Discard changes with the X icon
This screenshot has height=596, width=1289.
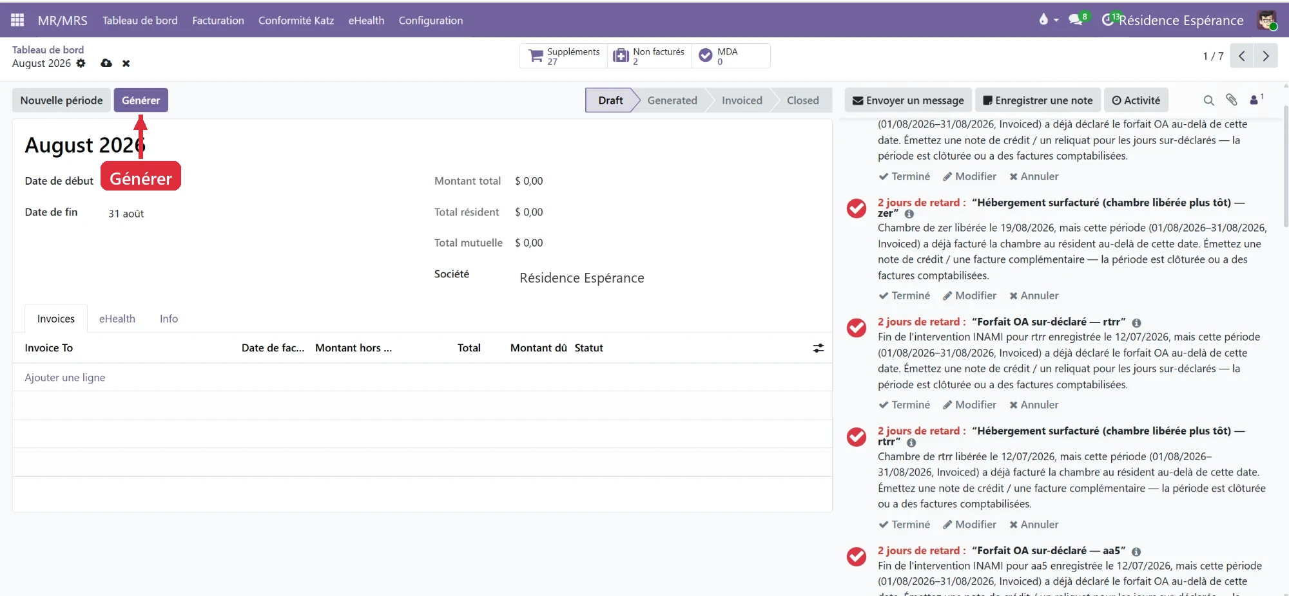(x=126, y=63)
